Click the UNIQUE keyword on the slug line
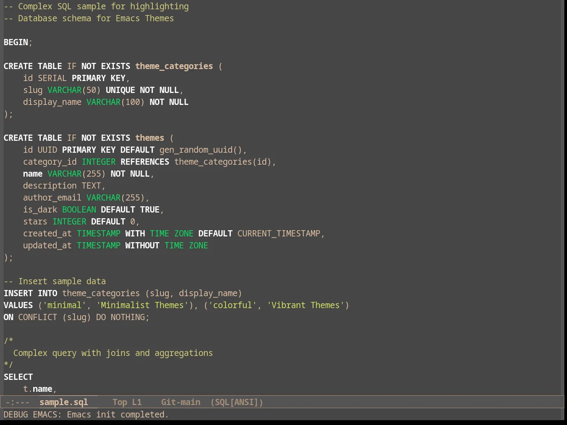The image size is (567, 425). tap(120, 90)
